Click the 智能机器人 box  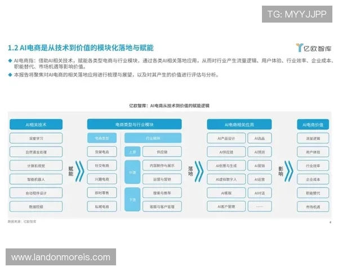coord(36,180)
